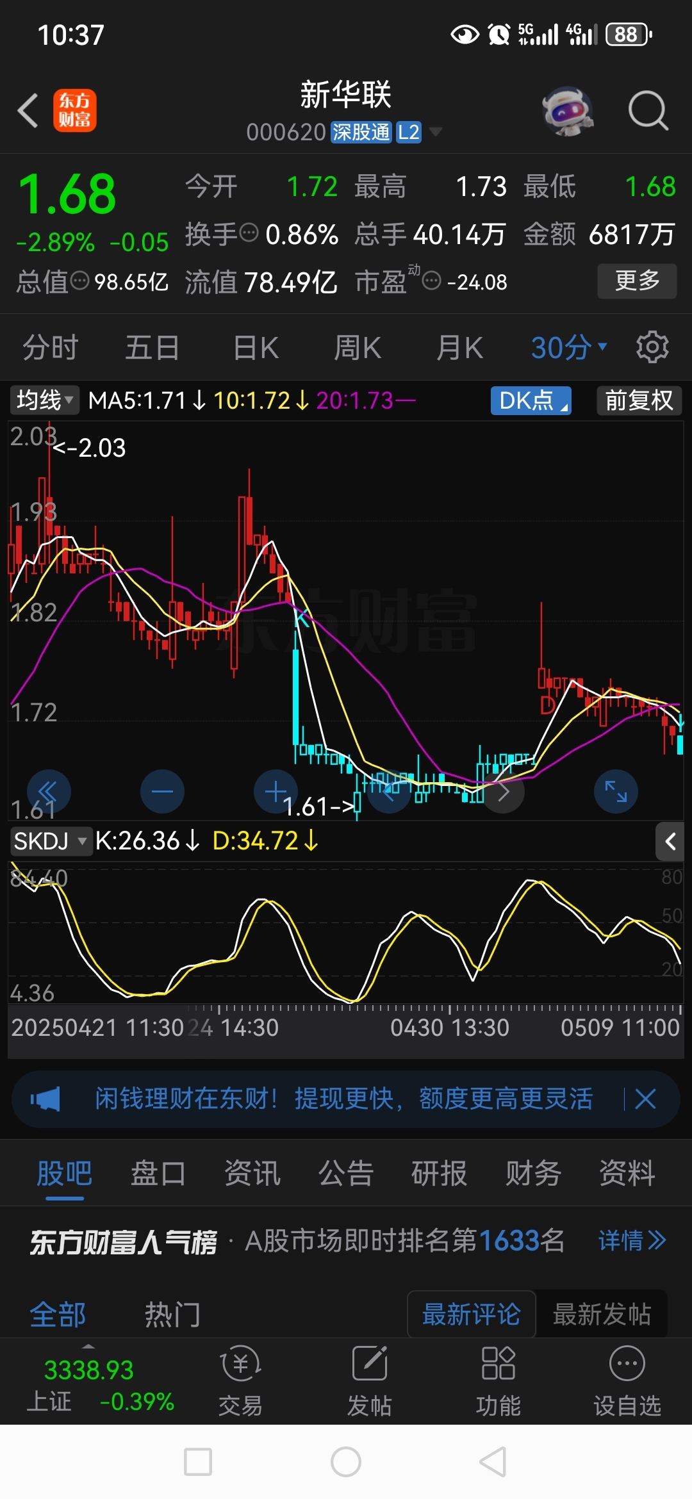Switch to the 分时 chart tab
This screenshot has width=692, height=1499.
(x=50, y=348)
